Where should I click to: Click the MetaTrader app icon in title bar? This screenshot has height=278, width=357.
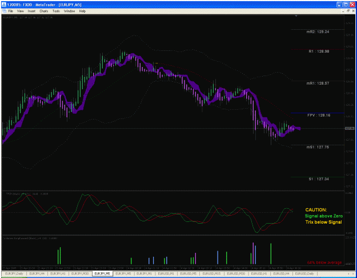(x=4, y=5)
